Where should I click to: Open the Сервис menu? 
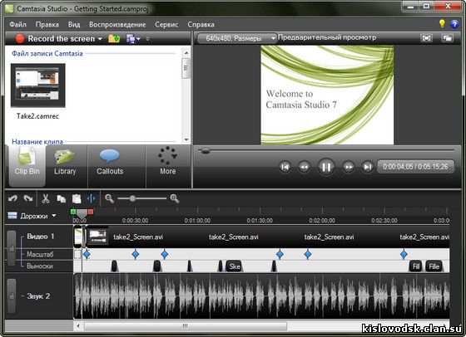[166, 24]
